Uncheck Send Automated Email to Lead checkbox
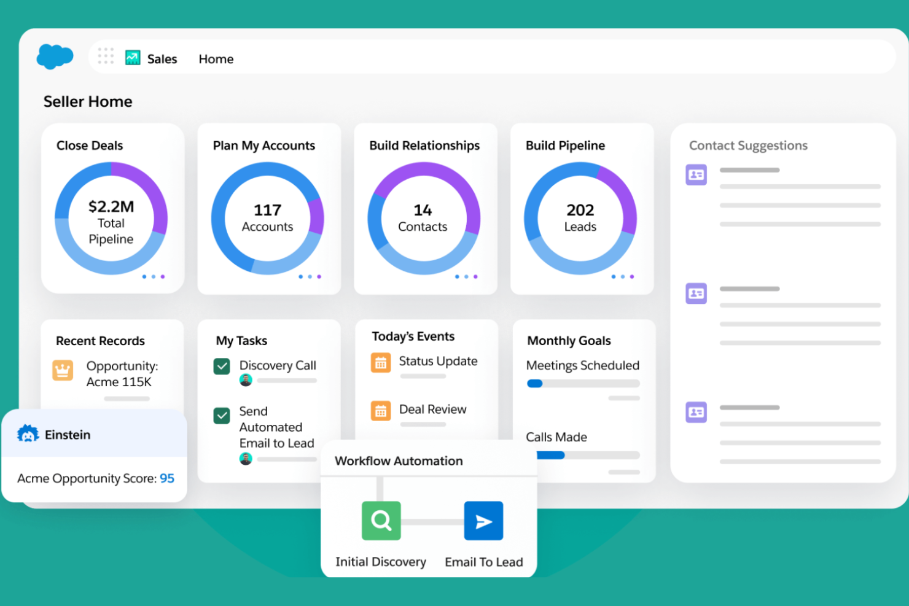This screenshot has width=909, height=606. [222, 416]
